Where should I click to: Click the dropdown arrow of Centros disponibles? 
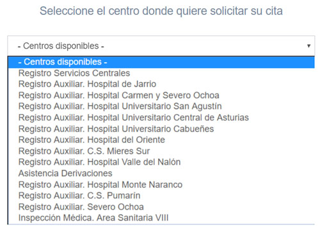pos(308,46)
